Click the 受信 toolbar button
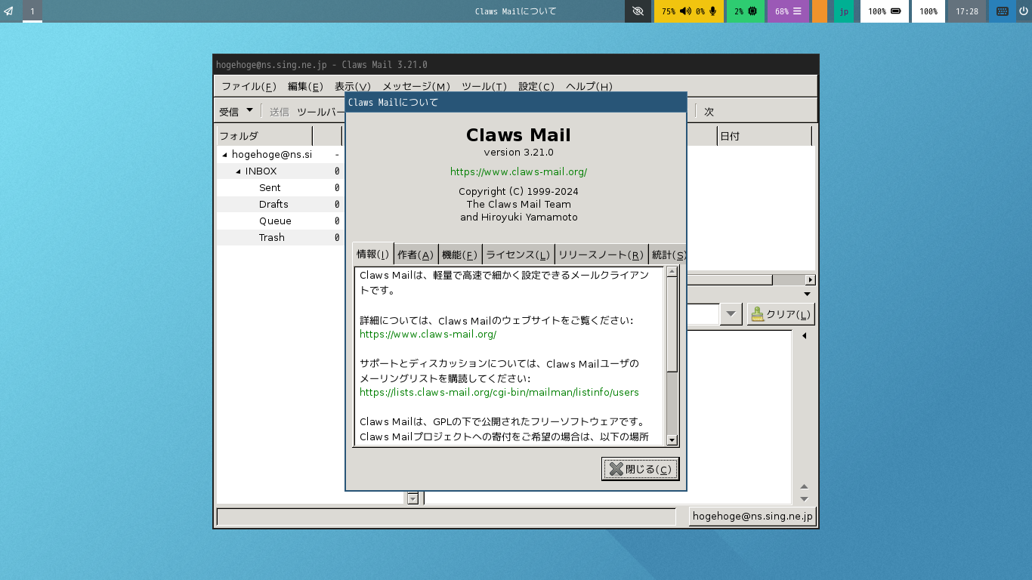This screenshot has height=580, width=1032. click(x=229, y=112)
